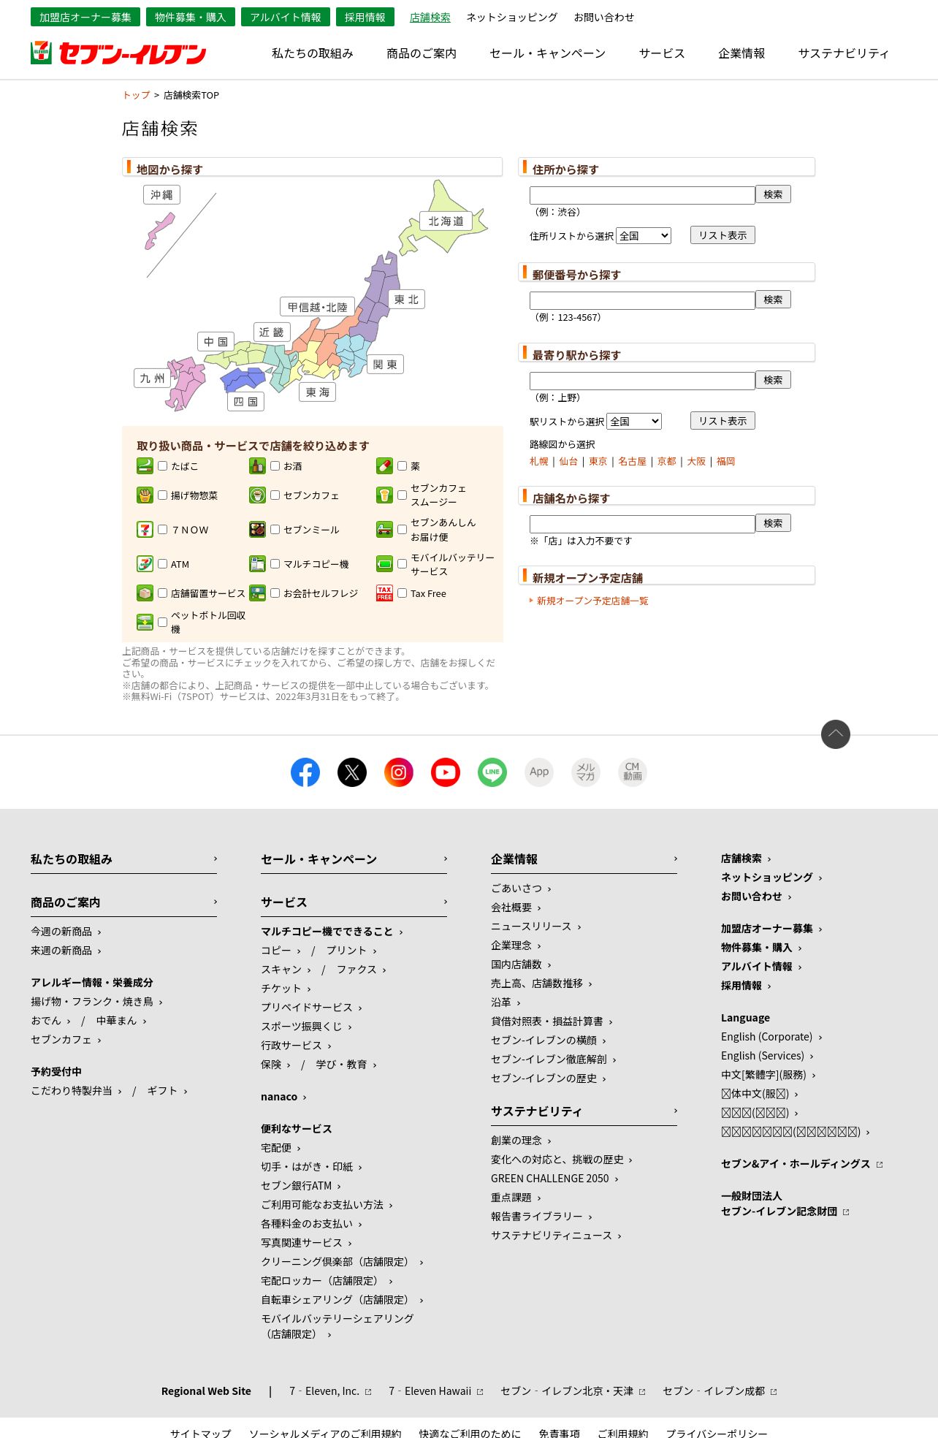Click the 薬 pill icon
938x1438 pixels.
pyautogui.click(x=384, y=466)
